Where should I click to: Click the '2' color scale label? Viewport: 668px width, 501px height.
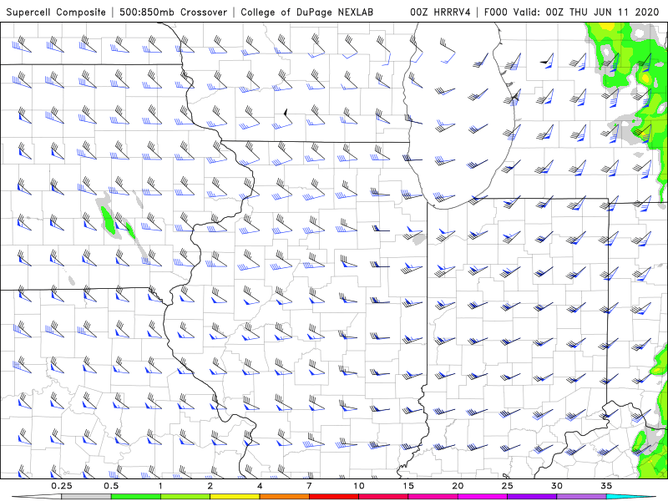coord(210,486)
